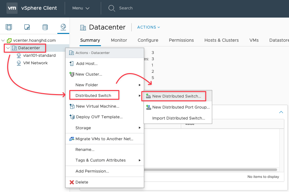
Task: Click the Migrate VMs icon
Action: tap(72, 139)
